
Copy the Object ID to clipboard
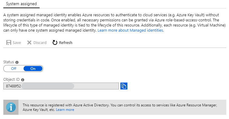tap(124, 86)
